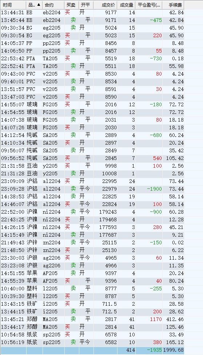Click the loss value -180
The width and height of the screenshot is (203, 355).
coord(156,104)
